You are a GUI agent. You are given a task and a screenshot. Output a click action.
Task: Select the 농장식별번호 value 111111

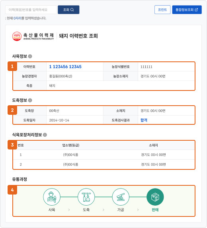click(x=146, y=67)
